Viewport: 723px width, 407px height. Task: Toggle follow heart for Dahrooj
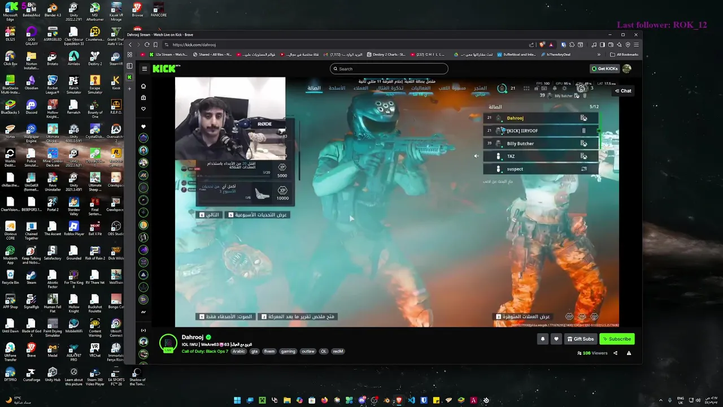pyautogui.click(x=556, y=339)
